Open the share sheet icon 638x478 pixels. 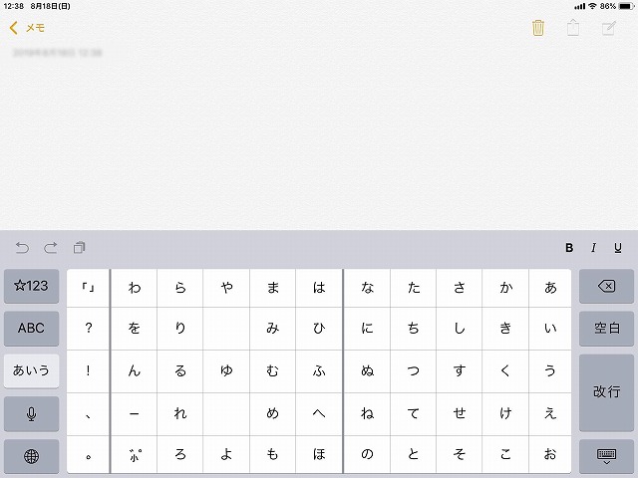(573, 28)
